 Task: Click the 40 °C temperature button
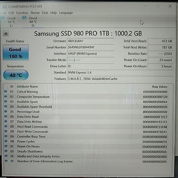pos(16,75)
